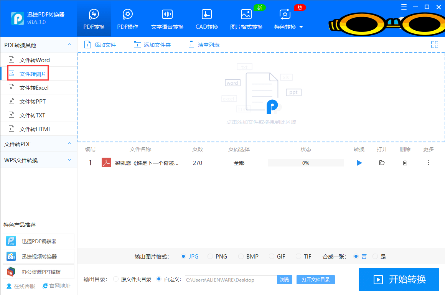Click the 270 page count cell

pyautogui.click(x=198, y=163)
